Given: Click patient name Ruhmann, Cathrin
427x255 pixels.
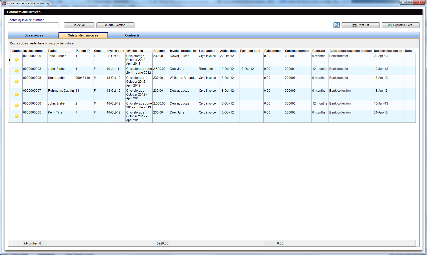Looking at the screenshot, I should tap(61, 91).
